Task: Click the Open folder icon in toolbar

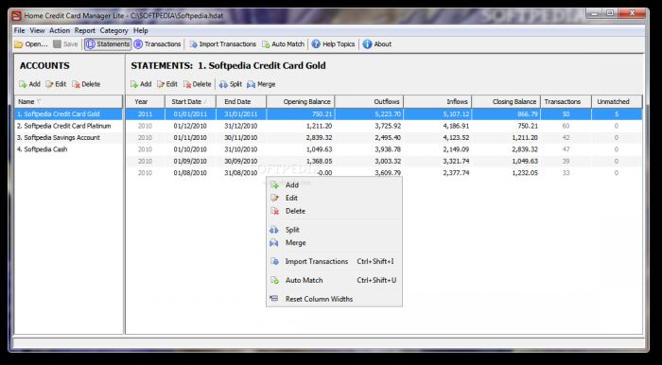Action: (19, 44)
